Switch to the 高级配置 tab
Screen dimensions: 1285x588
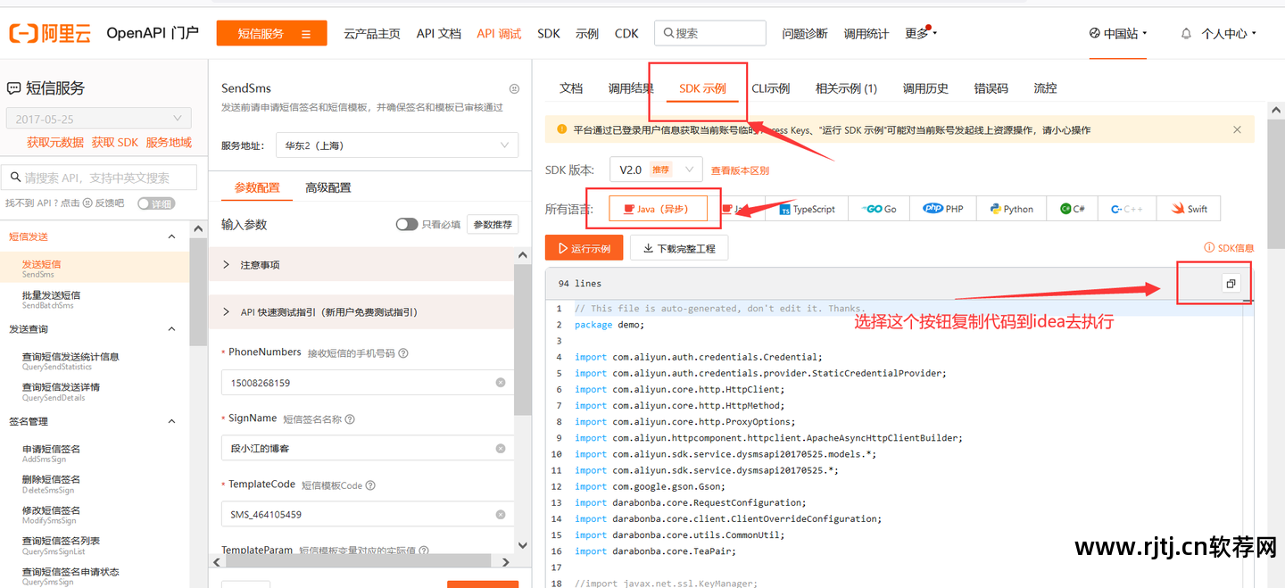pos(327,187)
